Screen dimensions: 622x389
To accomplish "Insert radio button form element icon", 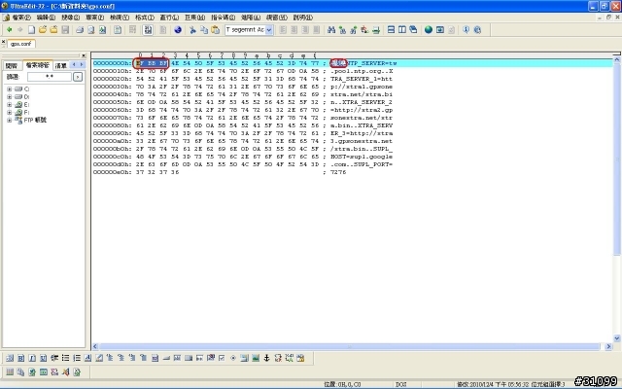I will point(233,358).
